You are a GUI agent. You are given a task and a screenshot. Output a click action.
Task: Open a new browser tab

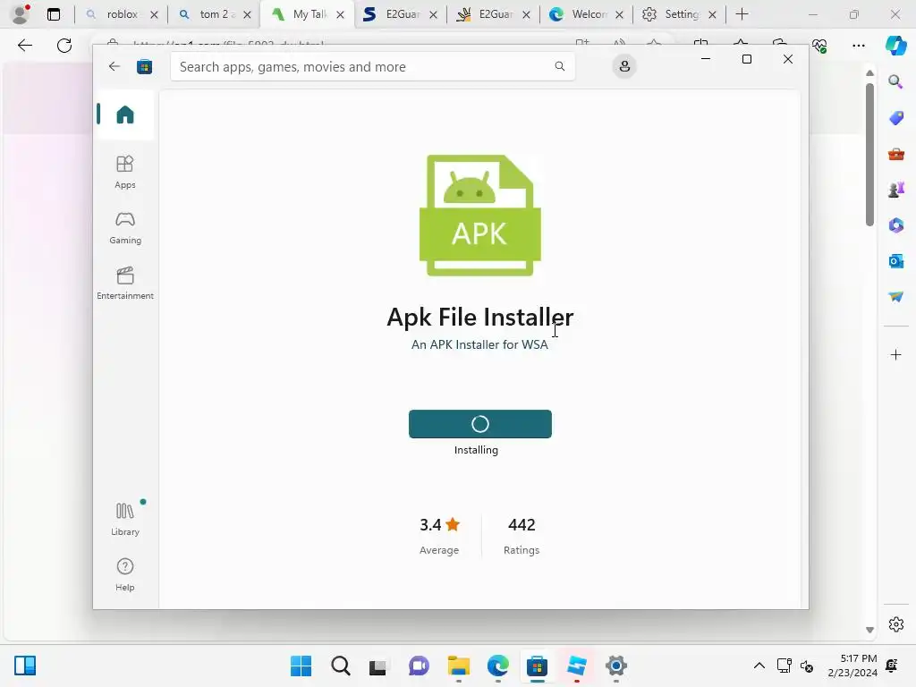point(742,14)
